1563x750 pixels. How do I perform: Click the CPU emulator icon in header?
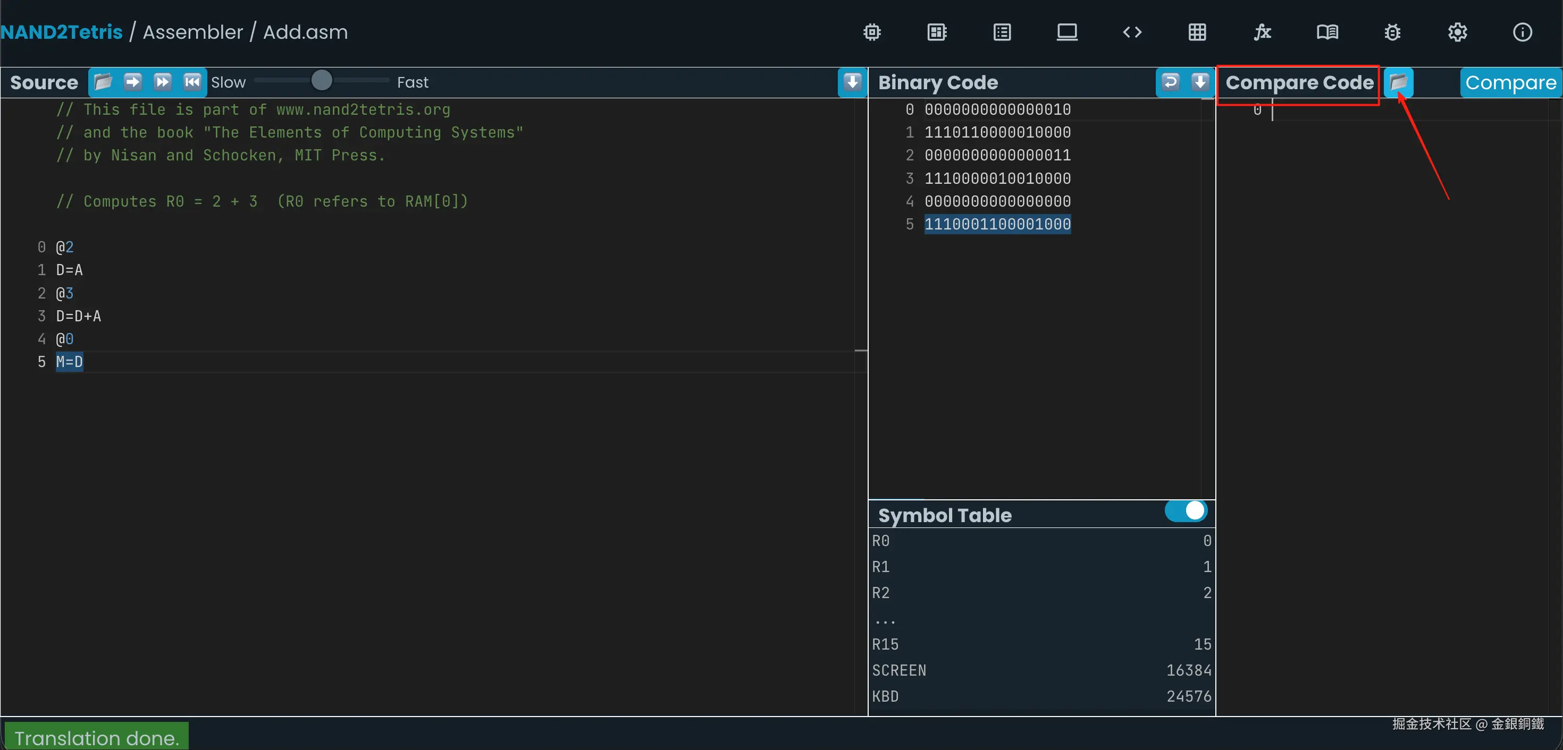pyautogui.click(x=937, y=32)
